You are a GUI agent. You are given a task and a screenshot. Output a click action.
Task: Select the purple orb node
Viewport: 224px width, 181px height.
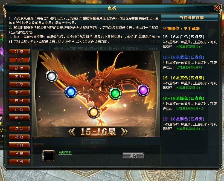pos(143,90)
